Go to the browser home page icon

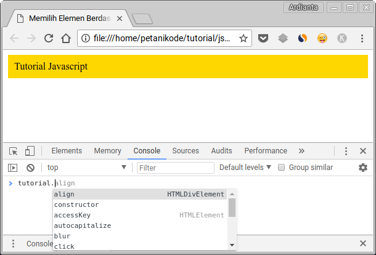tap(66, 38)
